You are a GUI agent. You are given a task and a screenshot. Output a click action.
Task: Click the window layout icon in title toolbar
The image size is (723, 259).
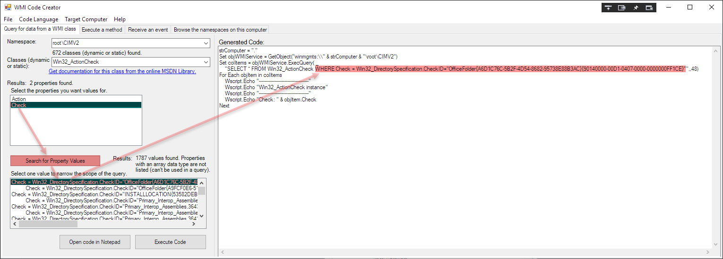coord(622,8)
